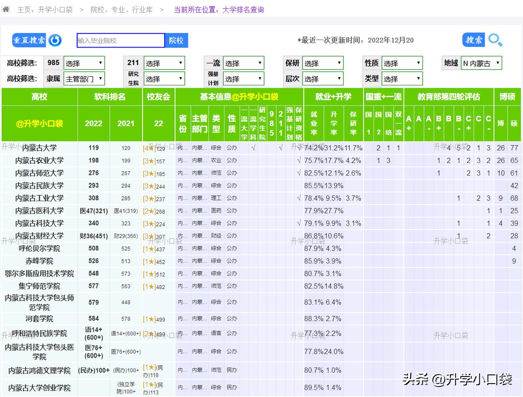Viewport: 523px width, 397px height.
Task: Open the 隶属 主管部门 dropdown
Action: 84,78
